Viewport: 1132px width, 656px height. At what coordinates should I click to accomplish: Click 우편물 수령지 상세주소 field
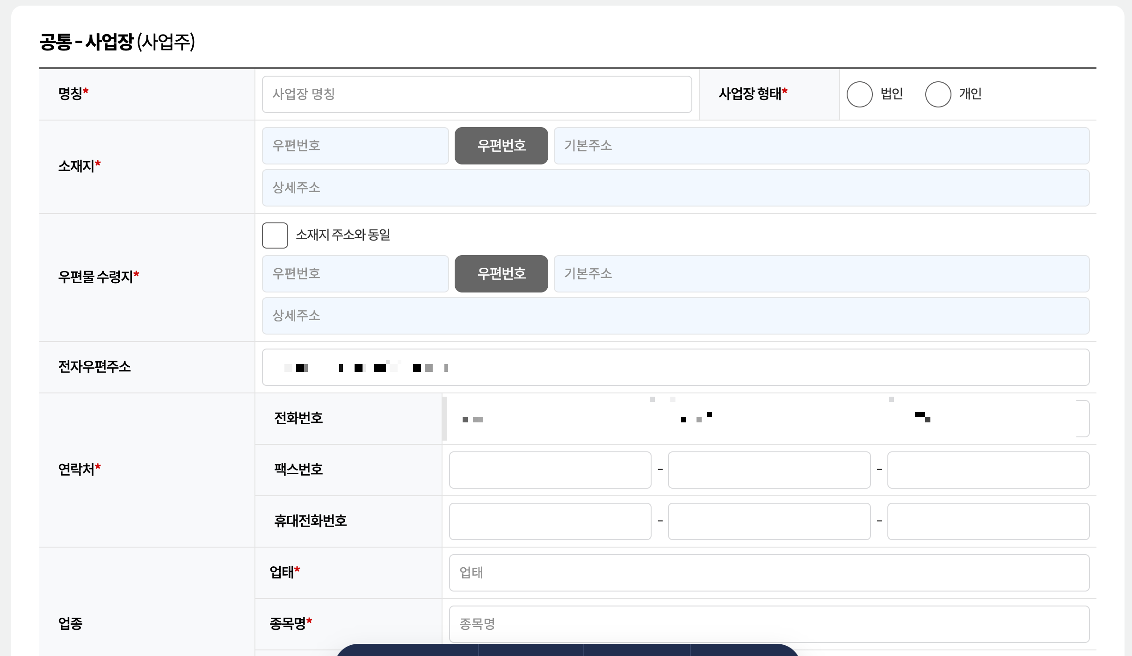pos(675,316)
